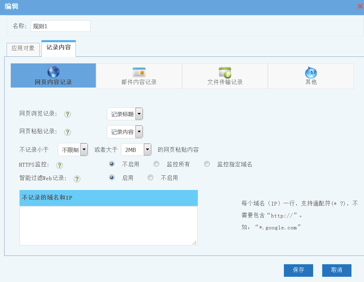Switch to the 记录内容 tab

coord(59,48)
